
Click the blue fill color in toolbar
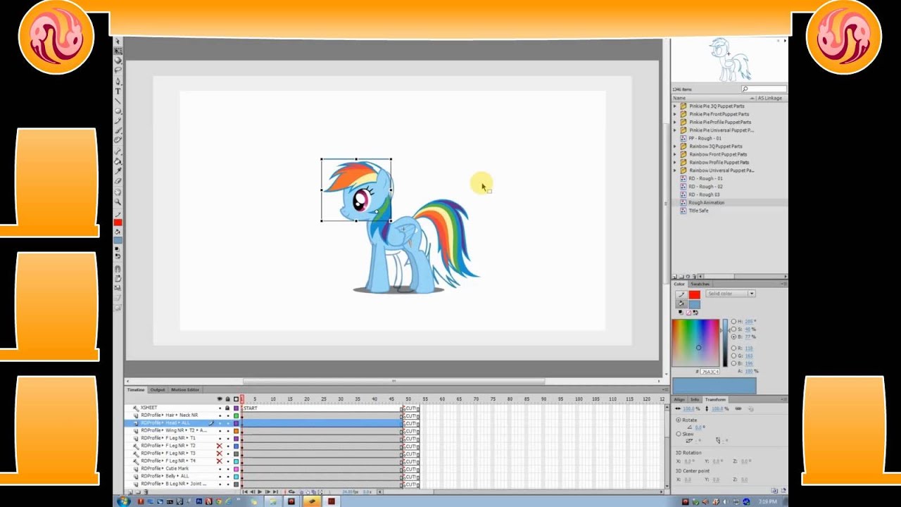118,240
